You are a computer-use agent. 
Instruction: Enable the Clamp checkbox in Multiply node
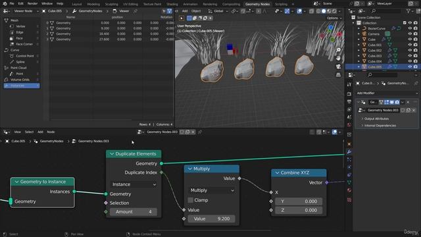190,200
